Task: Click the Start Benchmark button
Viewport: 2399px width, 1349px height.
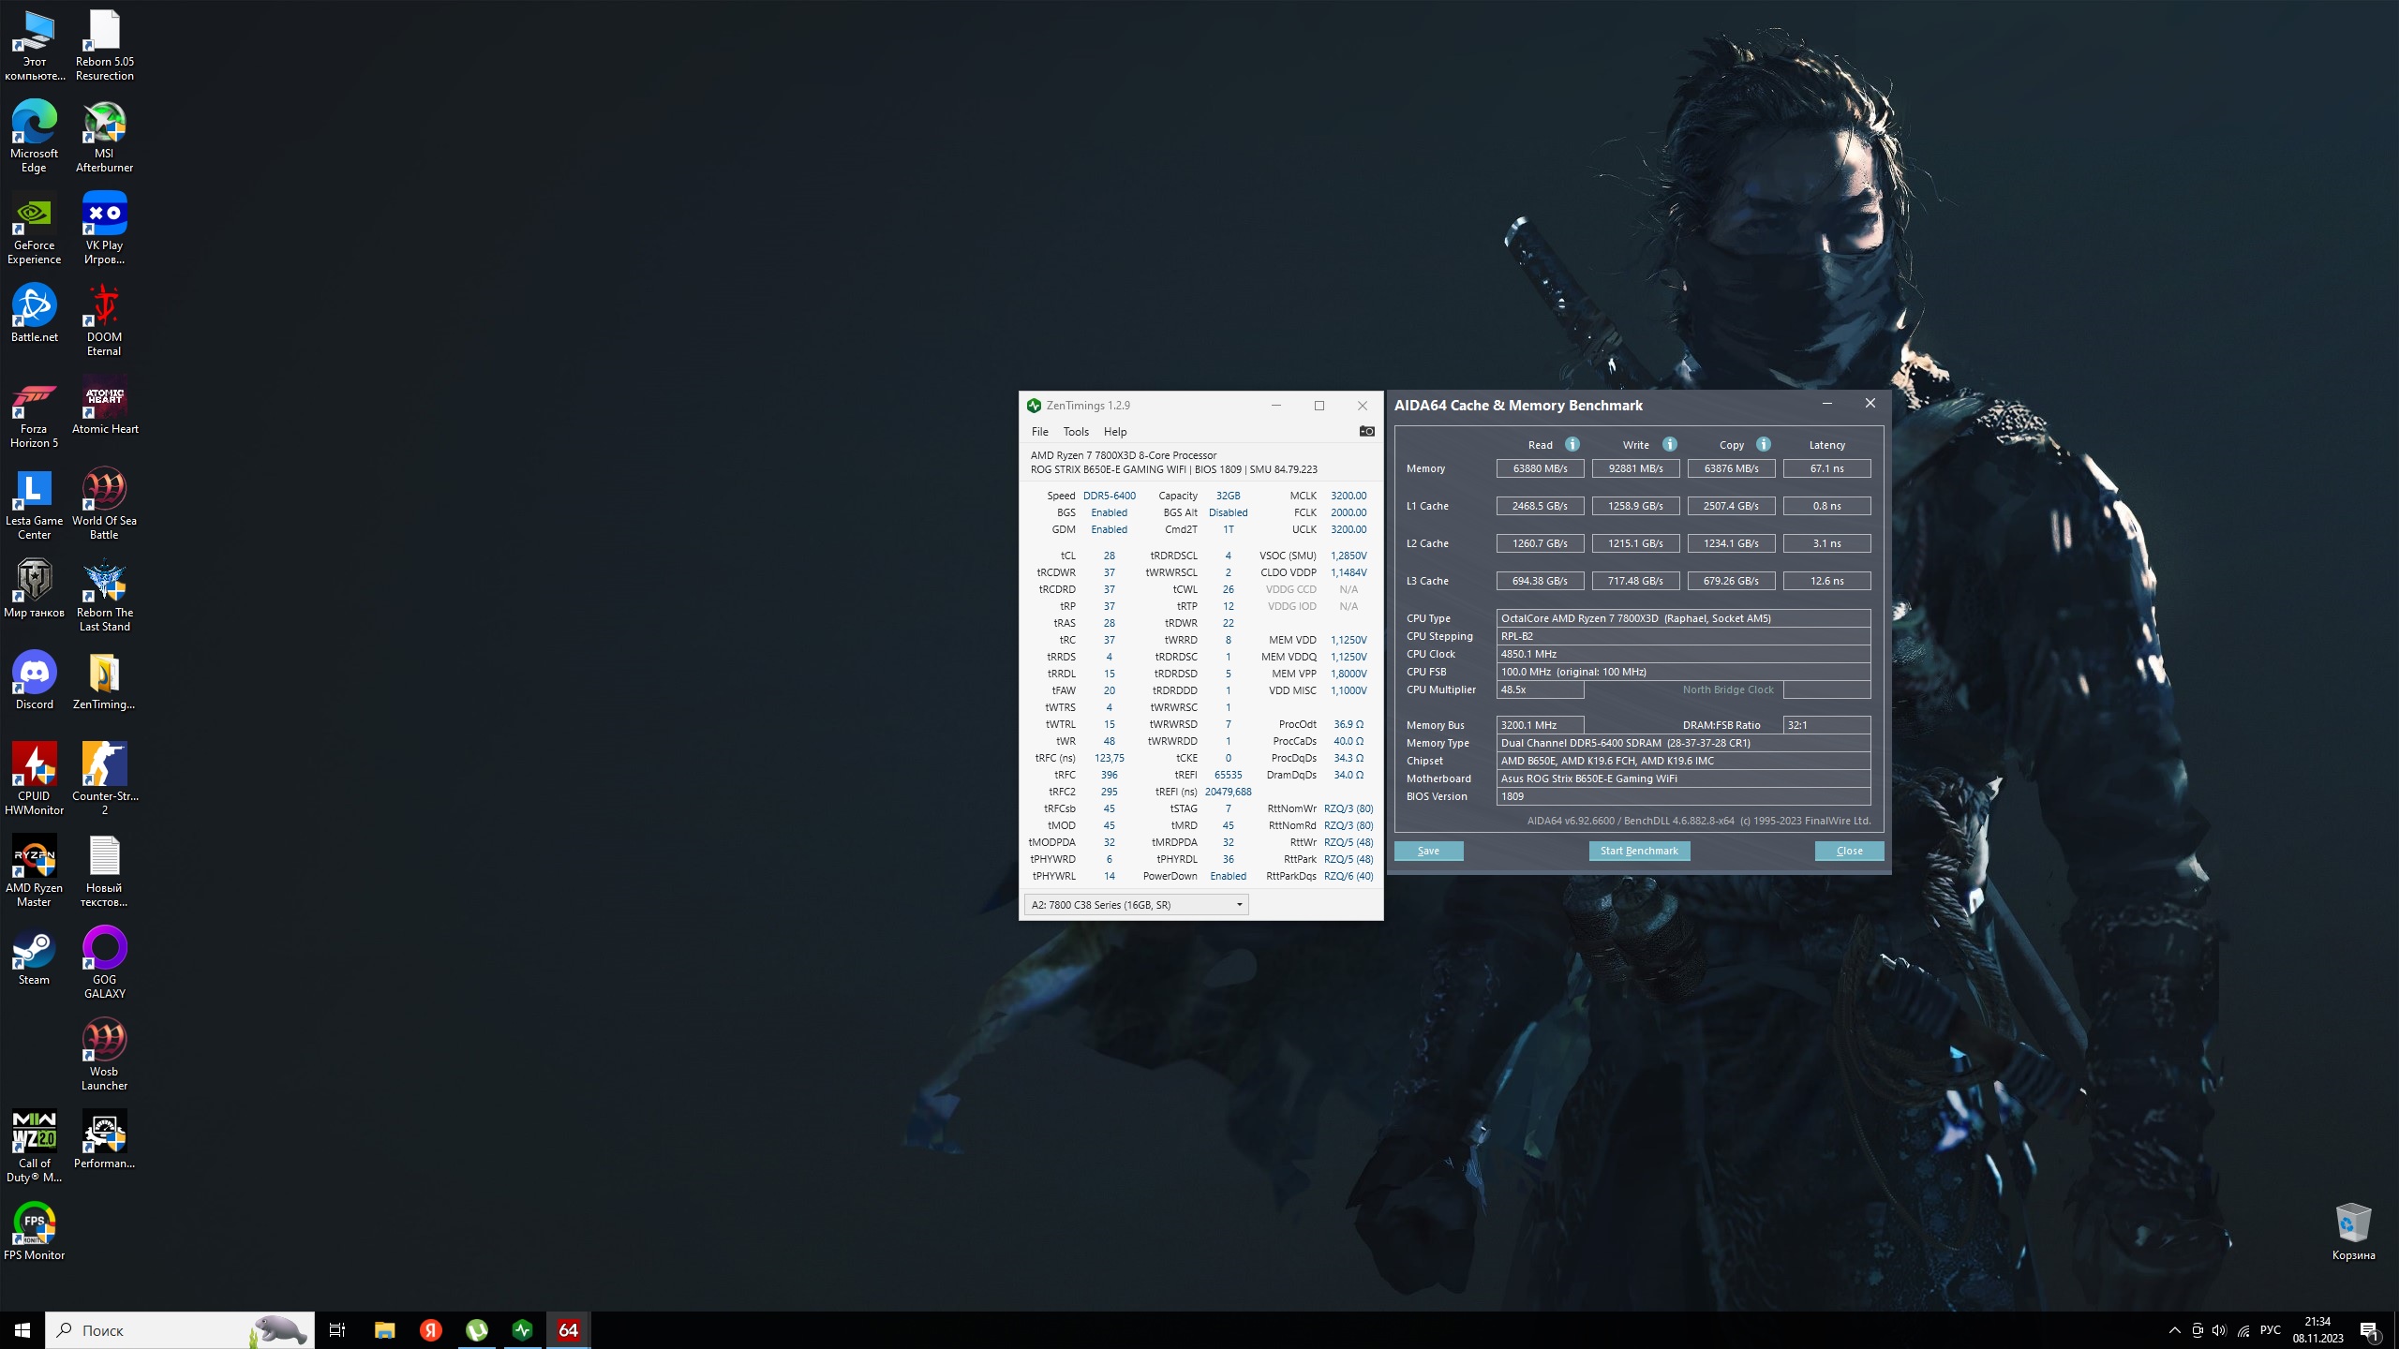Action: coord(1639,851)
